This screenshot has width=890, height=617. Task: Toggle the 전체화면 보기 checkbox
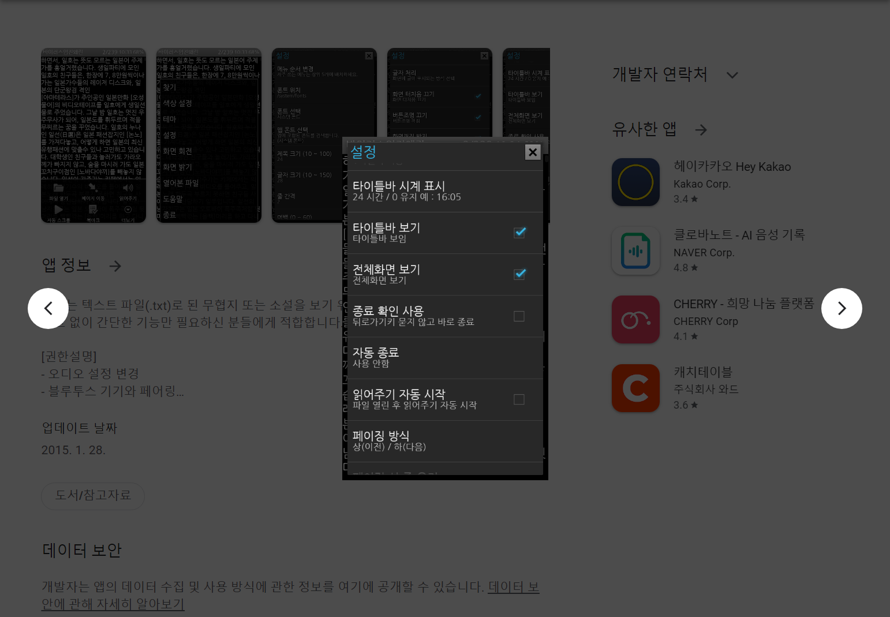click(x=519, y=274)
